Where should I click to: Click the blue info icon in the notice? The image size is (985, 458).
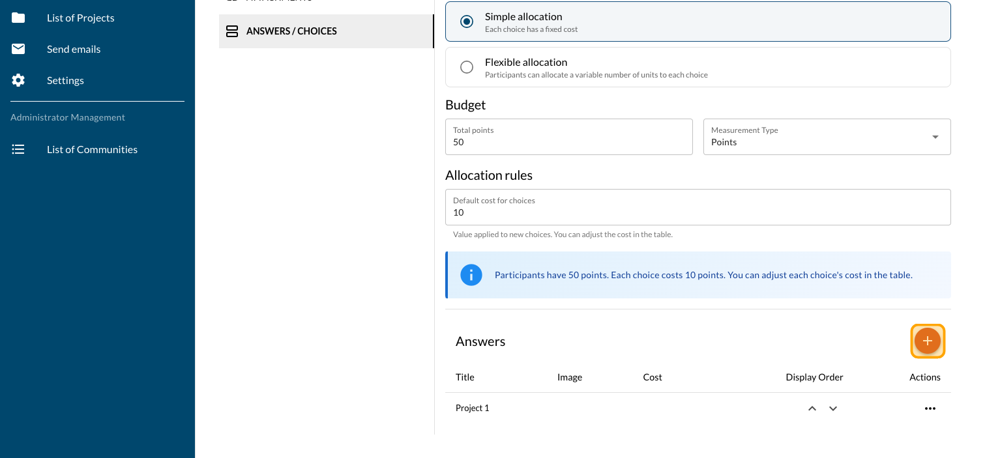coord(471,275)
